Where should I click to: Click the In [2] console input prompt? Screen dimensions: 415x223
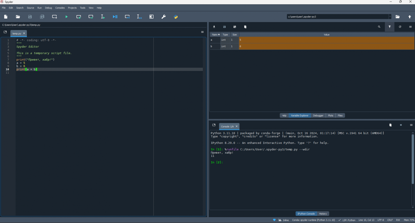pos(217,162)
